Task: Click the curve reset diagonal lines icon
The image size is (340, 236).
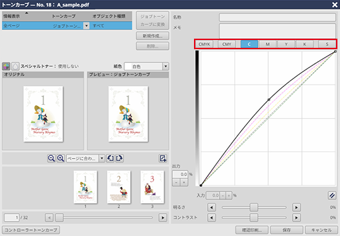Action: click(x=332, y=195)
